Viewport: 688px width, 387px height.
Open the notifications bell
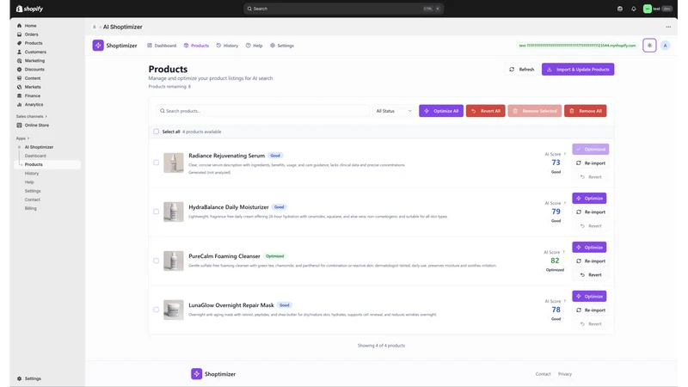click(x=633, y=9)
